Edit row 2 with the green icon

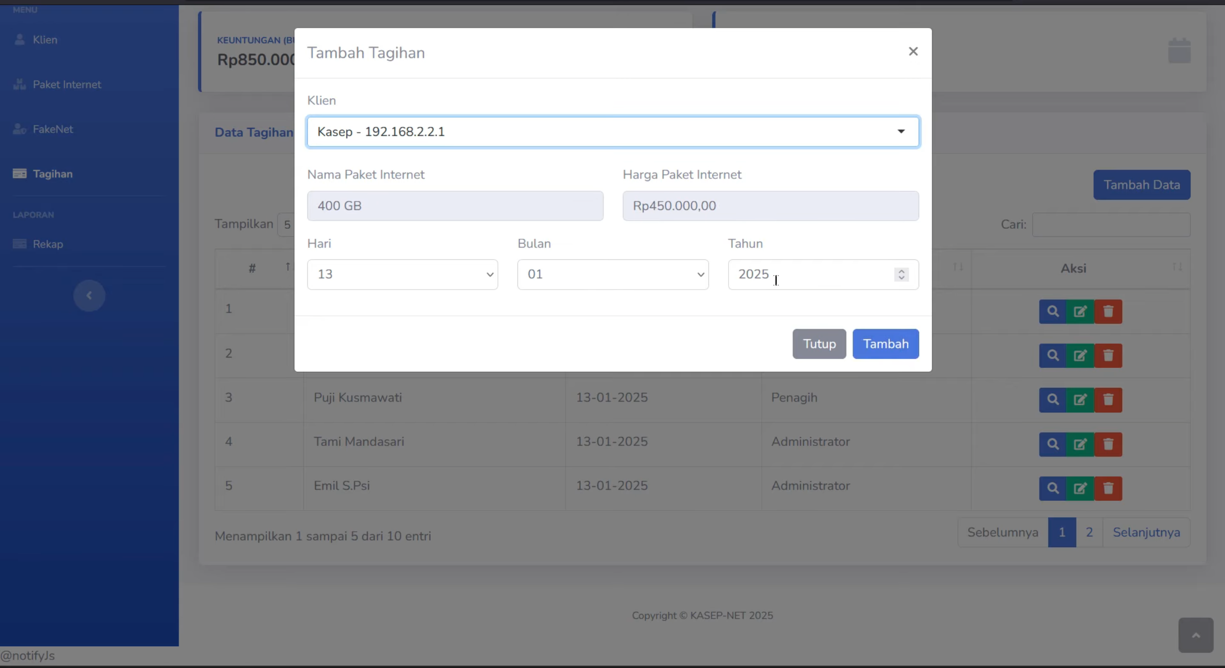tap(1080, 356)
